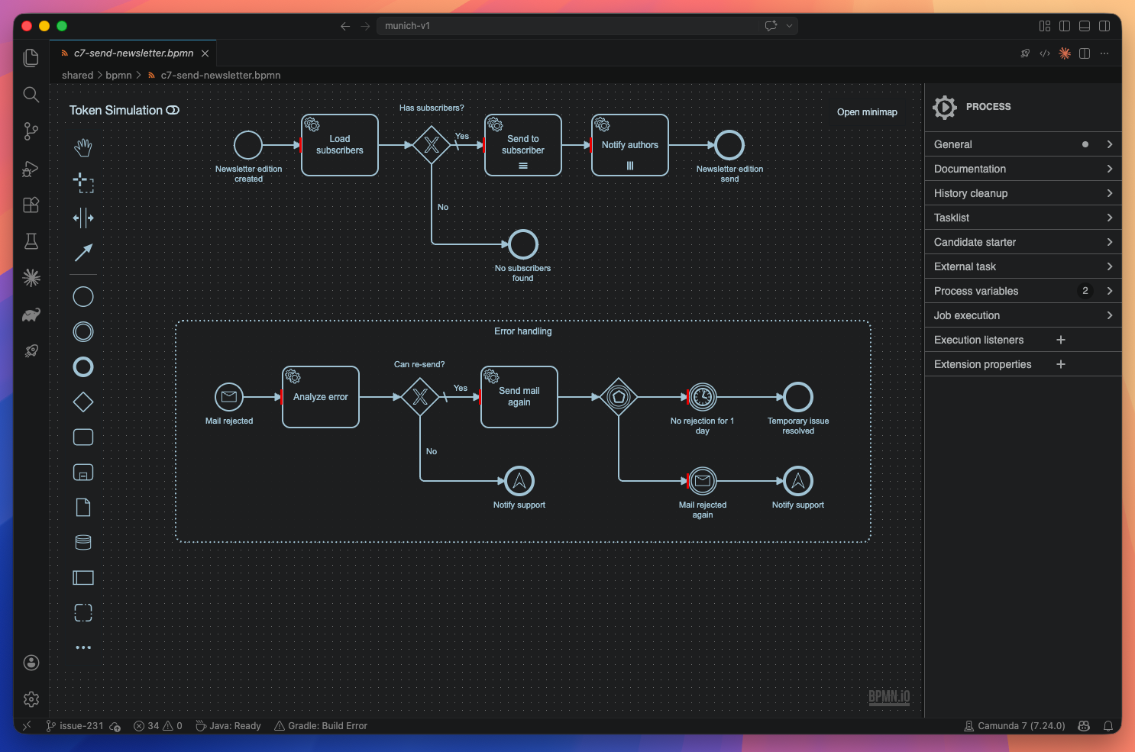The image size is (1135, 752).
Task: Open the command center dropdown chevron
Action: click(790, 26)
